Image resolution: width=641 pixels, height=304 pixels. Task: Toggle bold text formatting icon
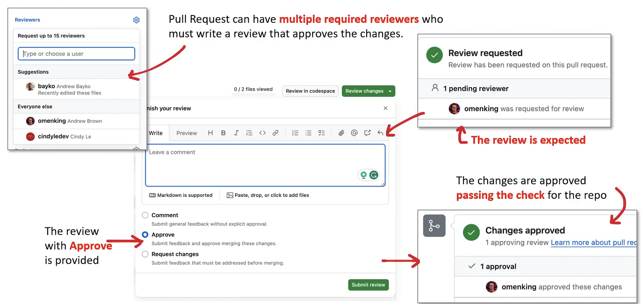[223, 133]
